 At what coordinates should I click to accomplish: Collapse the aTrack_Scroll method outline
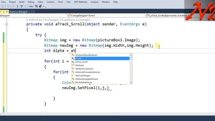tap(6, 25)
